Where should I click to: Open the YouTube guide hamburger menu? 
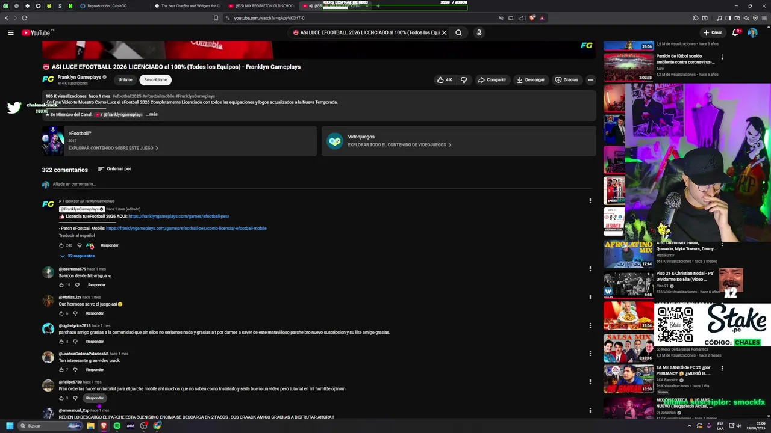point(10,32)
